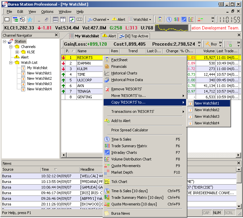Open the Edit menu
This screenshot has width=243, height=218.
[20, 12]
